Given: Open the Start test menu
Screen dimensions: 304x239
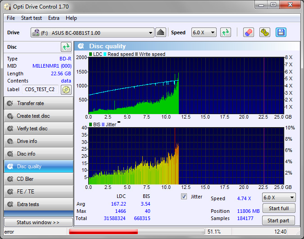Looking at the screenshot, I should coord(32,18).
